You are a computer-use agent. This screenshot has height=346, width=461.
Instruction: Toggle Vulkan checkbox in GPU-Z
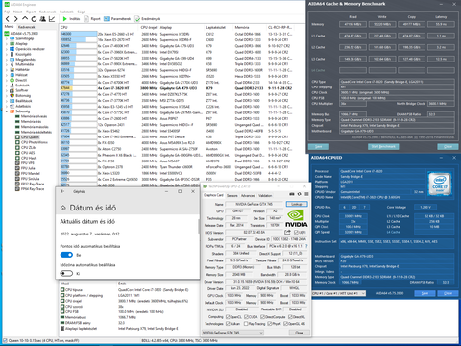tap(228, 324)
